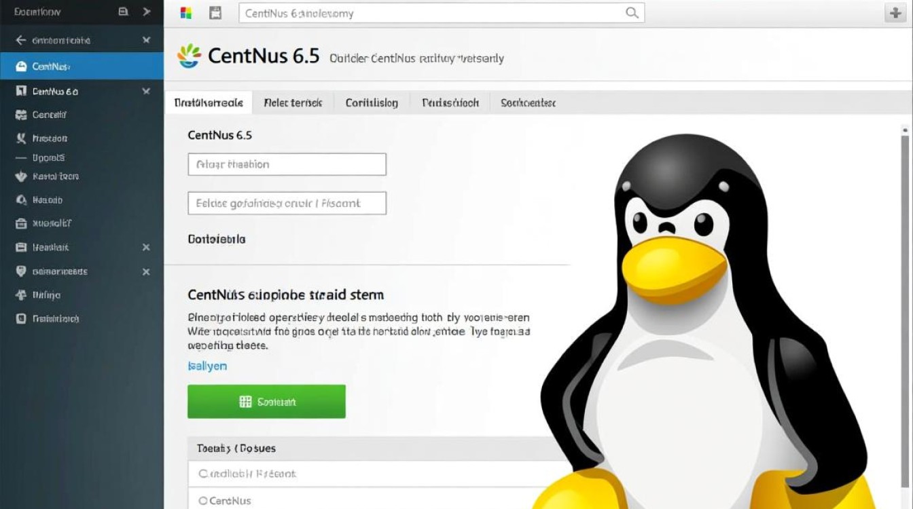Open the people/groups sidebar icon
Screen dimensions: 913x509
(20, 114)
